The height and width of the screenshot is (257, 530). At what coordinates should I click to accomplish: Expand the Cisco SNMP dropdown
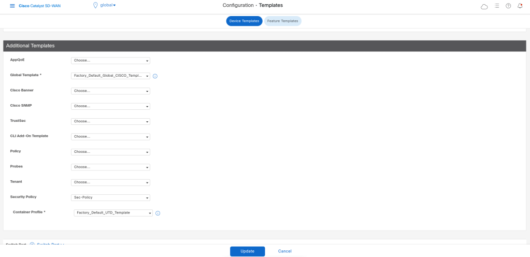110,106
